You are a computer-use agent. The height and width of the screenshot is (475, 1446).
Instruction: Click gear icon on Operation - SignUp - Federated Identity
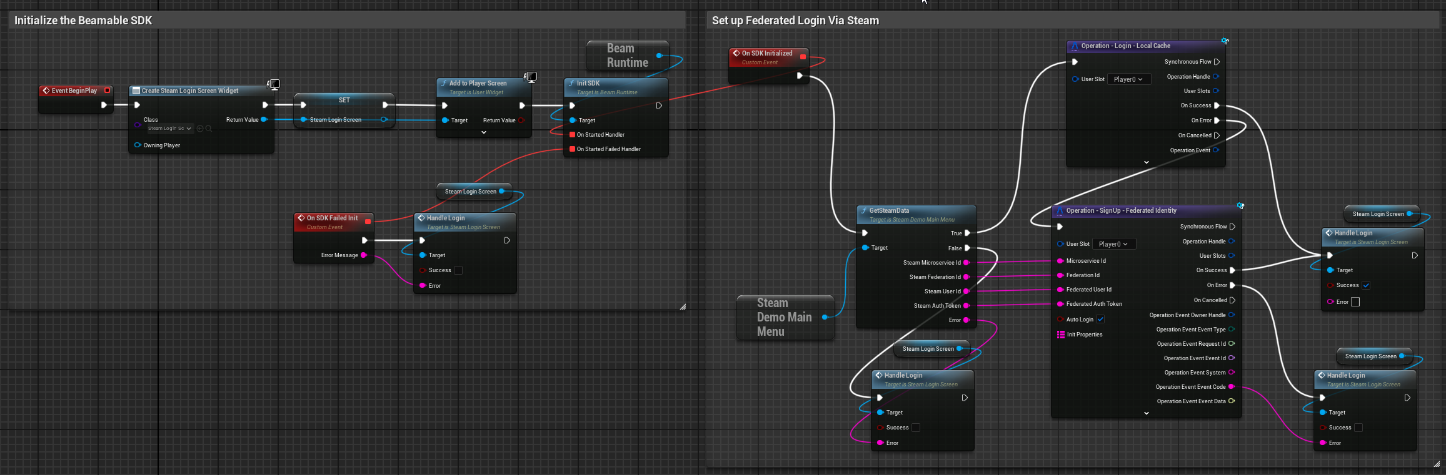click(1240, 206)
